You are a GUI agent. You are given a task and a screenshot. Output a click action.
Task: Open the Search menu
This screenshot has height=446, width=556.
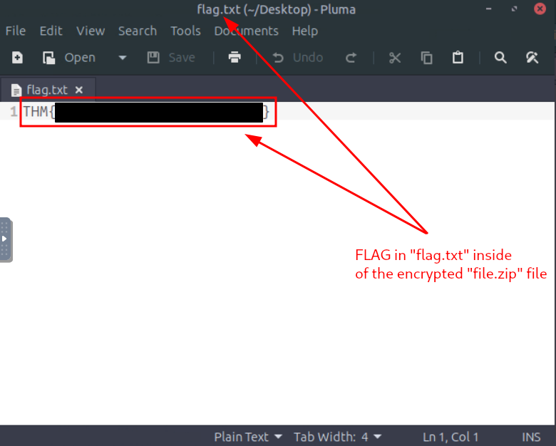(138, 31)
